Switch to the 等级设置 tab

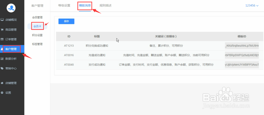coord(64,6)
